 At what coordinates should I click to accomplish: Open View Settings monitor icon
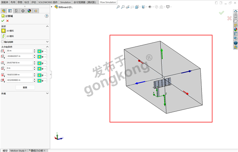(x=168, y=7)
